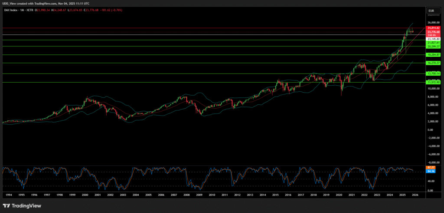Select the green 21,827.61 level label
The width and height of the screenshot is (444, 213).
click(433, 42)
